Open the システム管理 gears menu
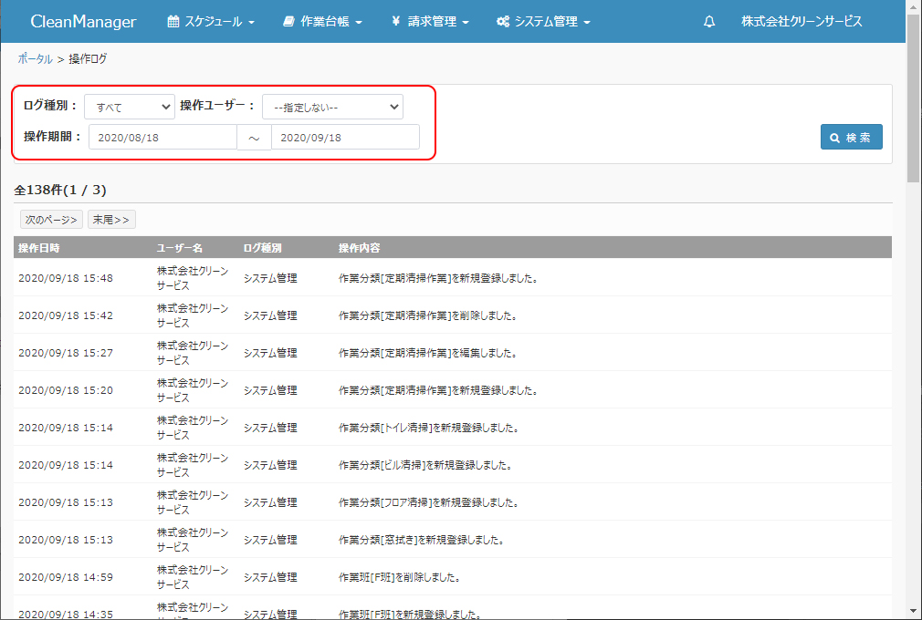 point(543,22)
